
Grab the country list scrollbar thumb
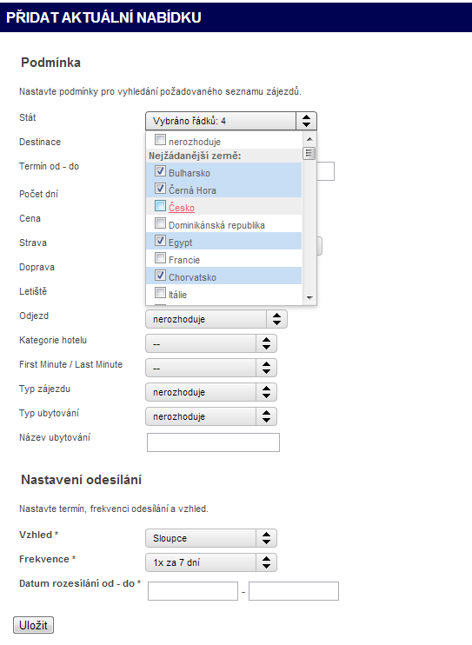click(x=309, y=154)
